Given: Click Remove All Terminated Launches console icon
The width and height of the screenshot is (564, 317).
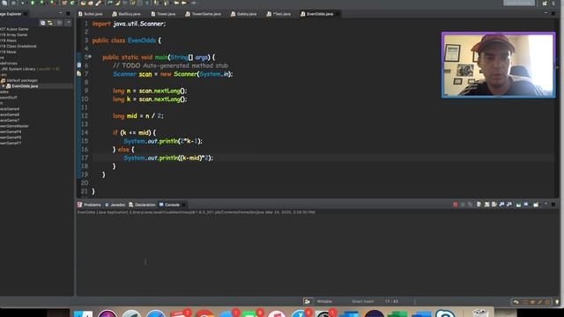Looking at the screenshot, I should pyautogui.click(x=471, y=204).
